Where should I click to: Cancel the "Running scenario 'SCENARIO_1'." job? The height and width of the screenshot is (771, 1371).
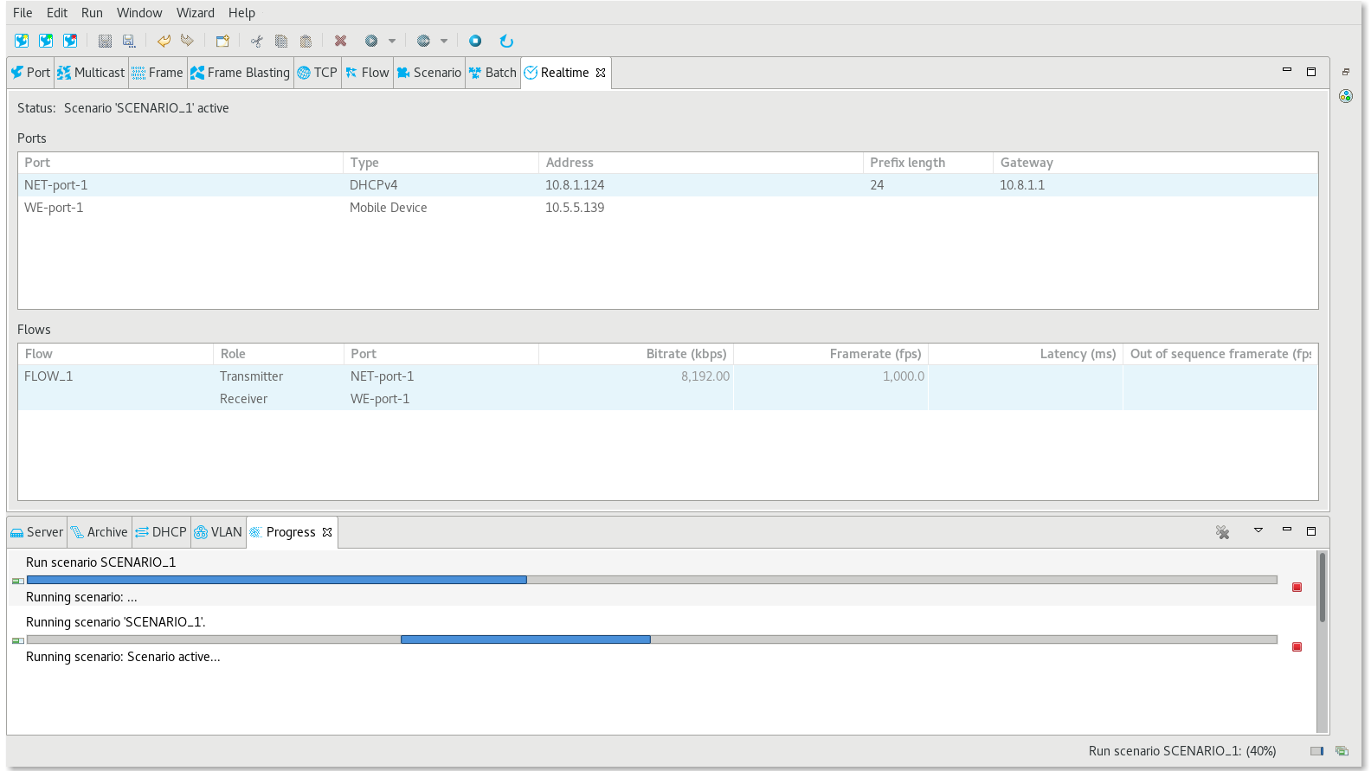(x=1297, y=647)
